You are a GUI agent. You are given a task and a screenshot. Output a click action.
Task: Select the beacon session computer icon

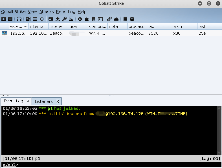pos(5,33)
